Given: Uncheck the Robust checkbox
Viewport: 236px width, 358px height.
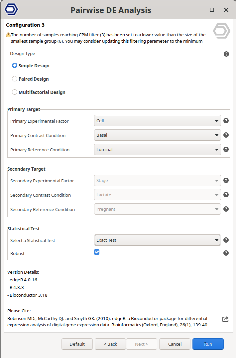Looking at the screenshot, I should [x=97, y=252].
